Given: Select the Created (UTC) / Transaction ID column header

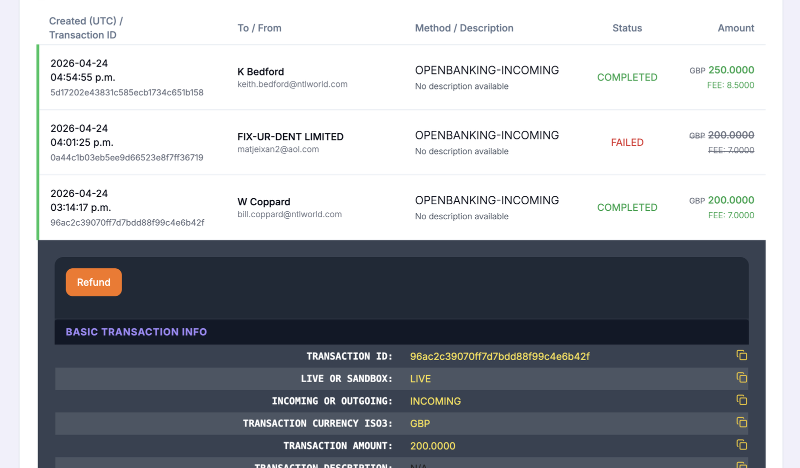Looking at the screenshot, I should click(86, 28).
